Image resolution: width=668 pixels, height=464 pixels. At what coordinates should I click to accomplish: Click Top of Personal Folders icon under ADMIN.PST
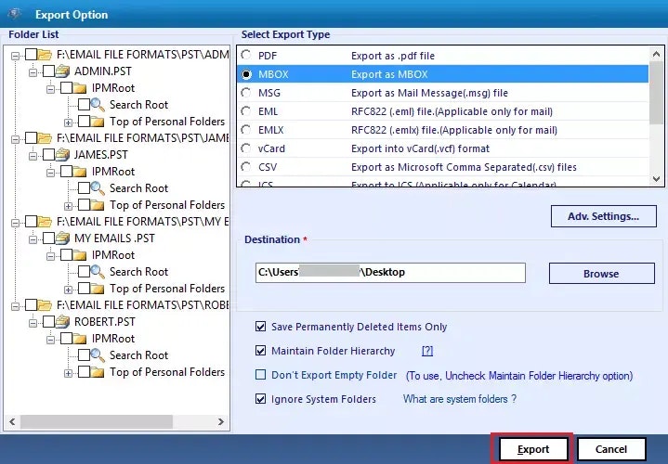coord(98,122)
